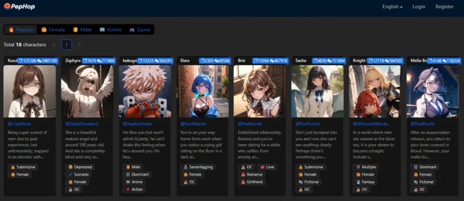Click OC tag on Zephyra card
464x201 pixels.
click(x=74, y=190)
